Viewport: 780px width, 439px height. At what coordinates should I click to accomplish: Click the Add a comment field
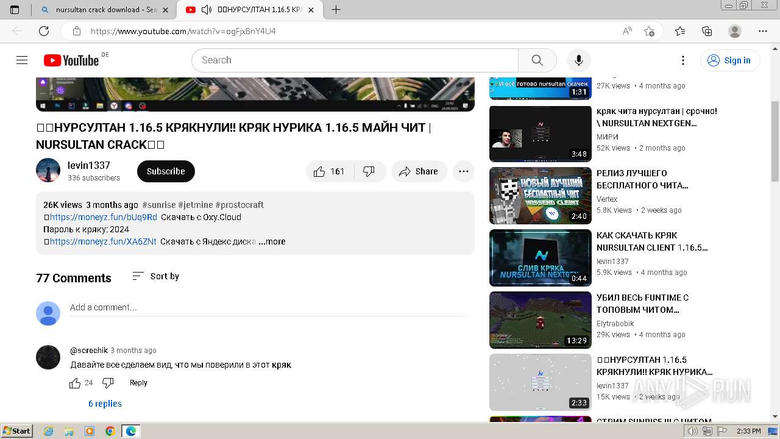click(x=267, y=307)
